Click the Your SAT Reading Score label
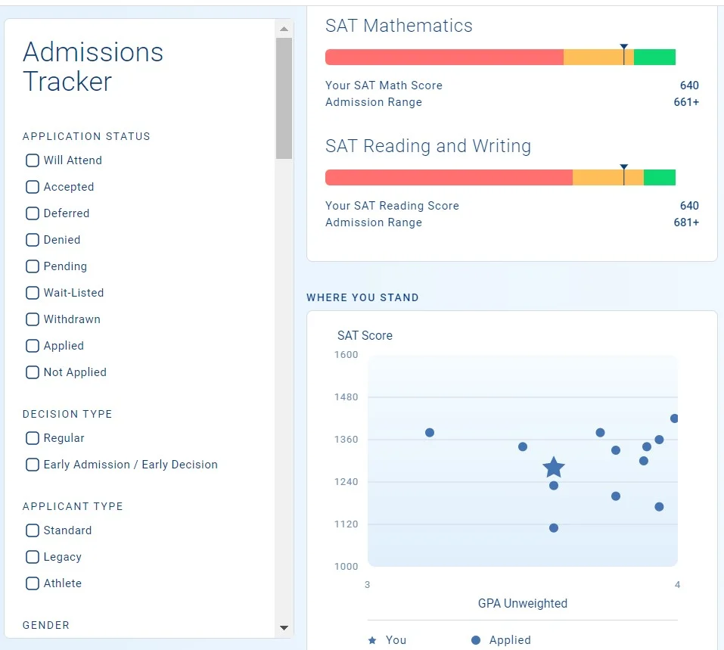 (x=392, y=206)
